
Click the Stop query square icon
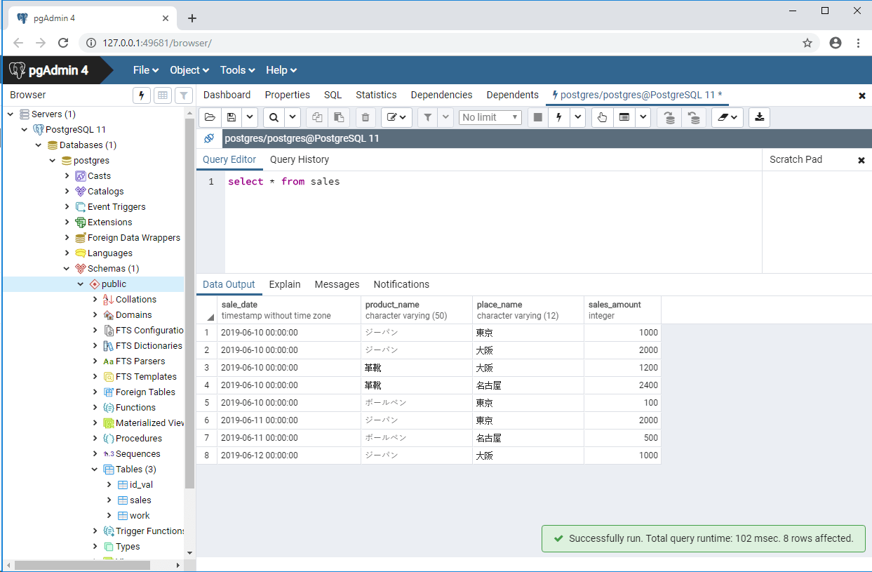pos(538,117)
